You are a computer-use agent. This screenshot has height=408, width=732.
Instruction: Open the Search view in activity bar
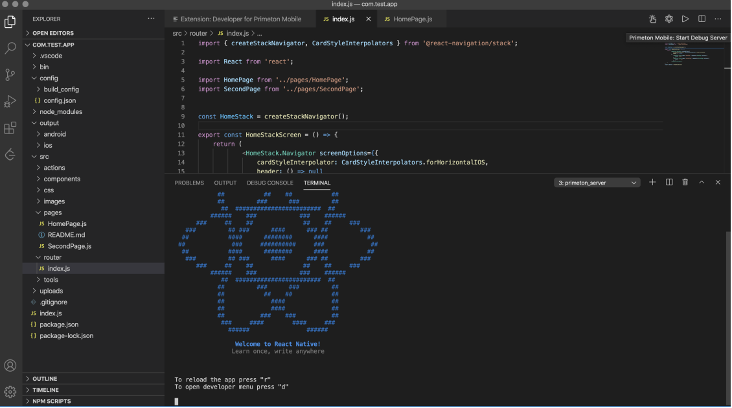pyautogui.click(x=10, y=49)
